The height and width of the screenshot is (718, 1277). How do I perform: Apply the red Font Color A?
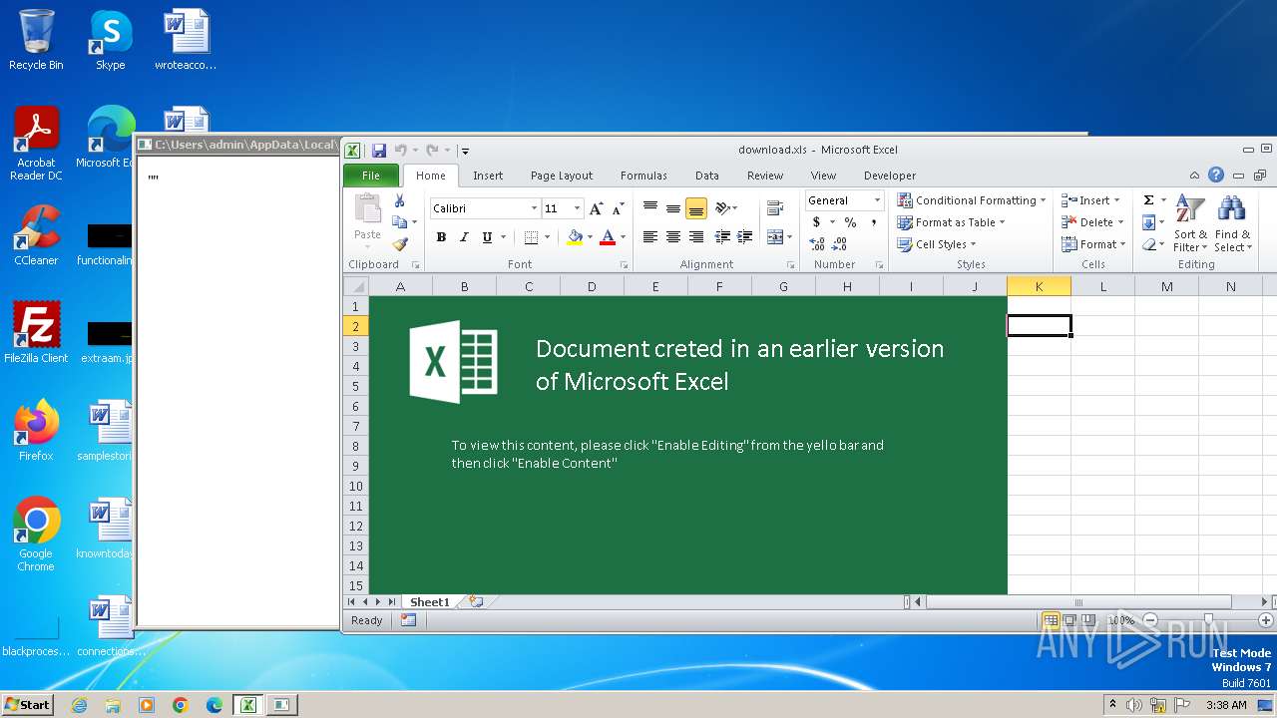coord(608,237)
